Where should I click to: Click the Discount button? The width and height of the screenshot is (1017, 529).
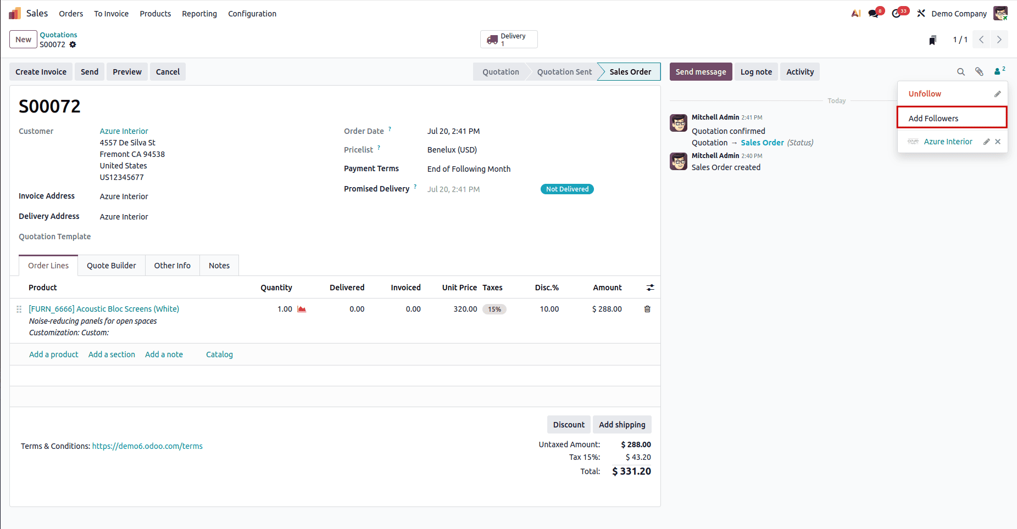(569, 425)
